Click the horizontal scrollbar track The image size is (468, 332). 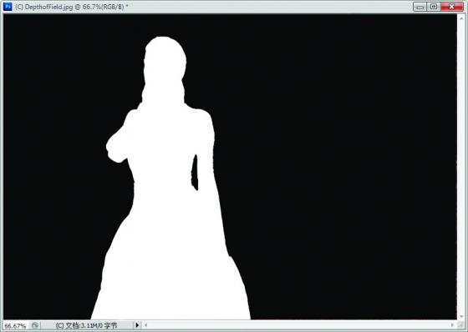coord(299,325)
